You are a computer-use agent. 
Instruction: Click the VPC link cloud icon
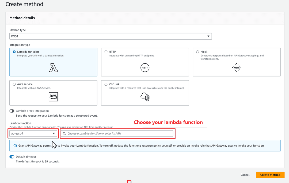(145, 97)
